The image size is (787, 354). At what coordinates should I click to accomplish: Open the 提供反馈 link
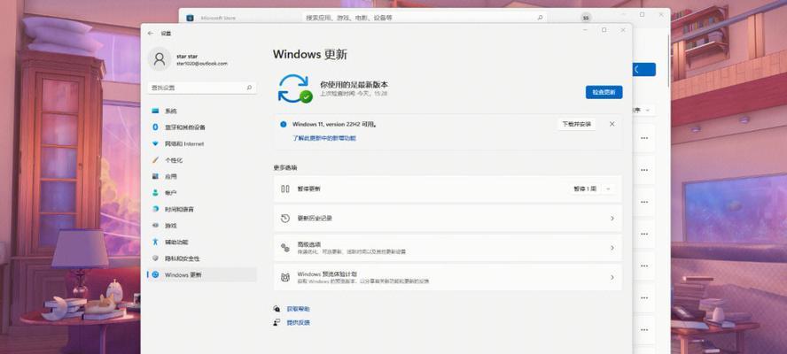point(298,322)
